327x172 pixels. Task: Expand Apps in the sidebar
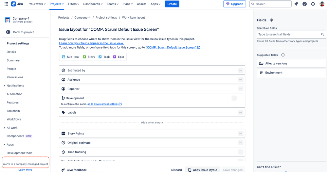[x=4, y=145]
